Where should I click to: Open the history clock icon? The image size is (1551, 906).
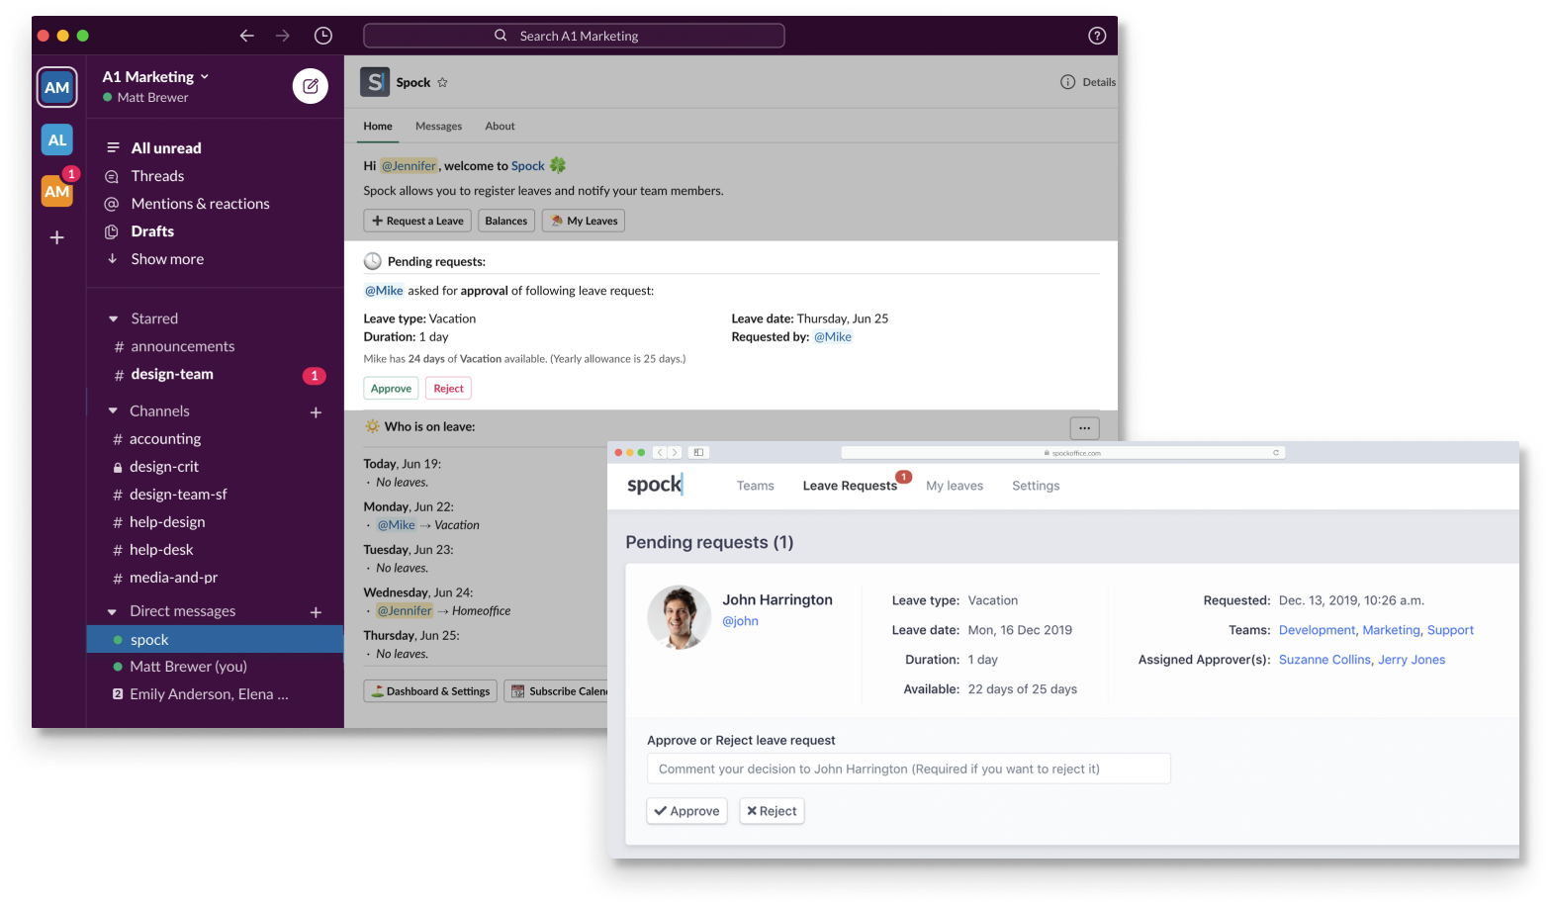322,36
